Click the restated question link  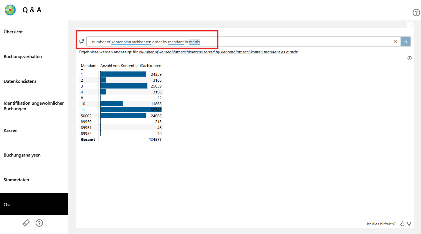click(x=218, y=52)
